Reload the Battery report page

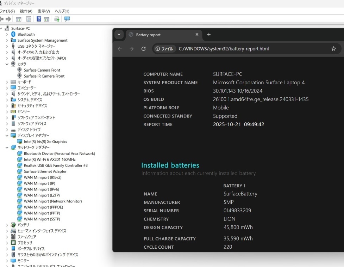pos(143,49)
